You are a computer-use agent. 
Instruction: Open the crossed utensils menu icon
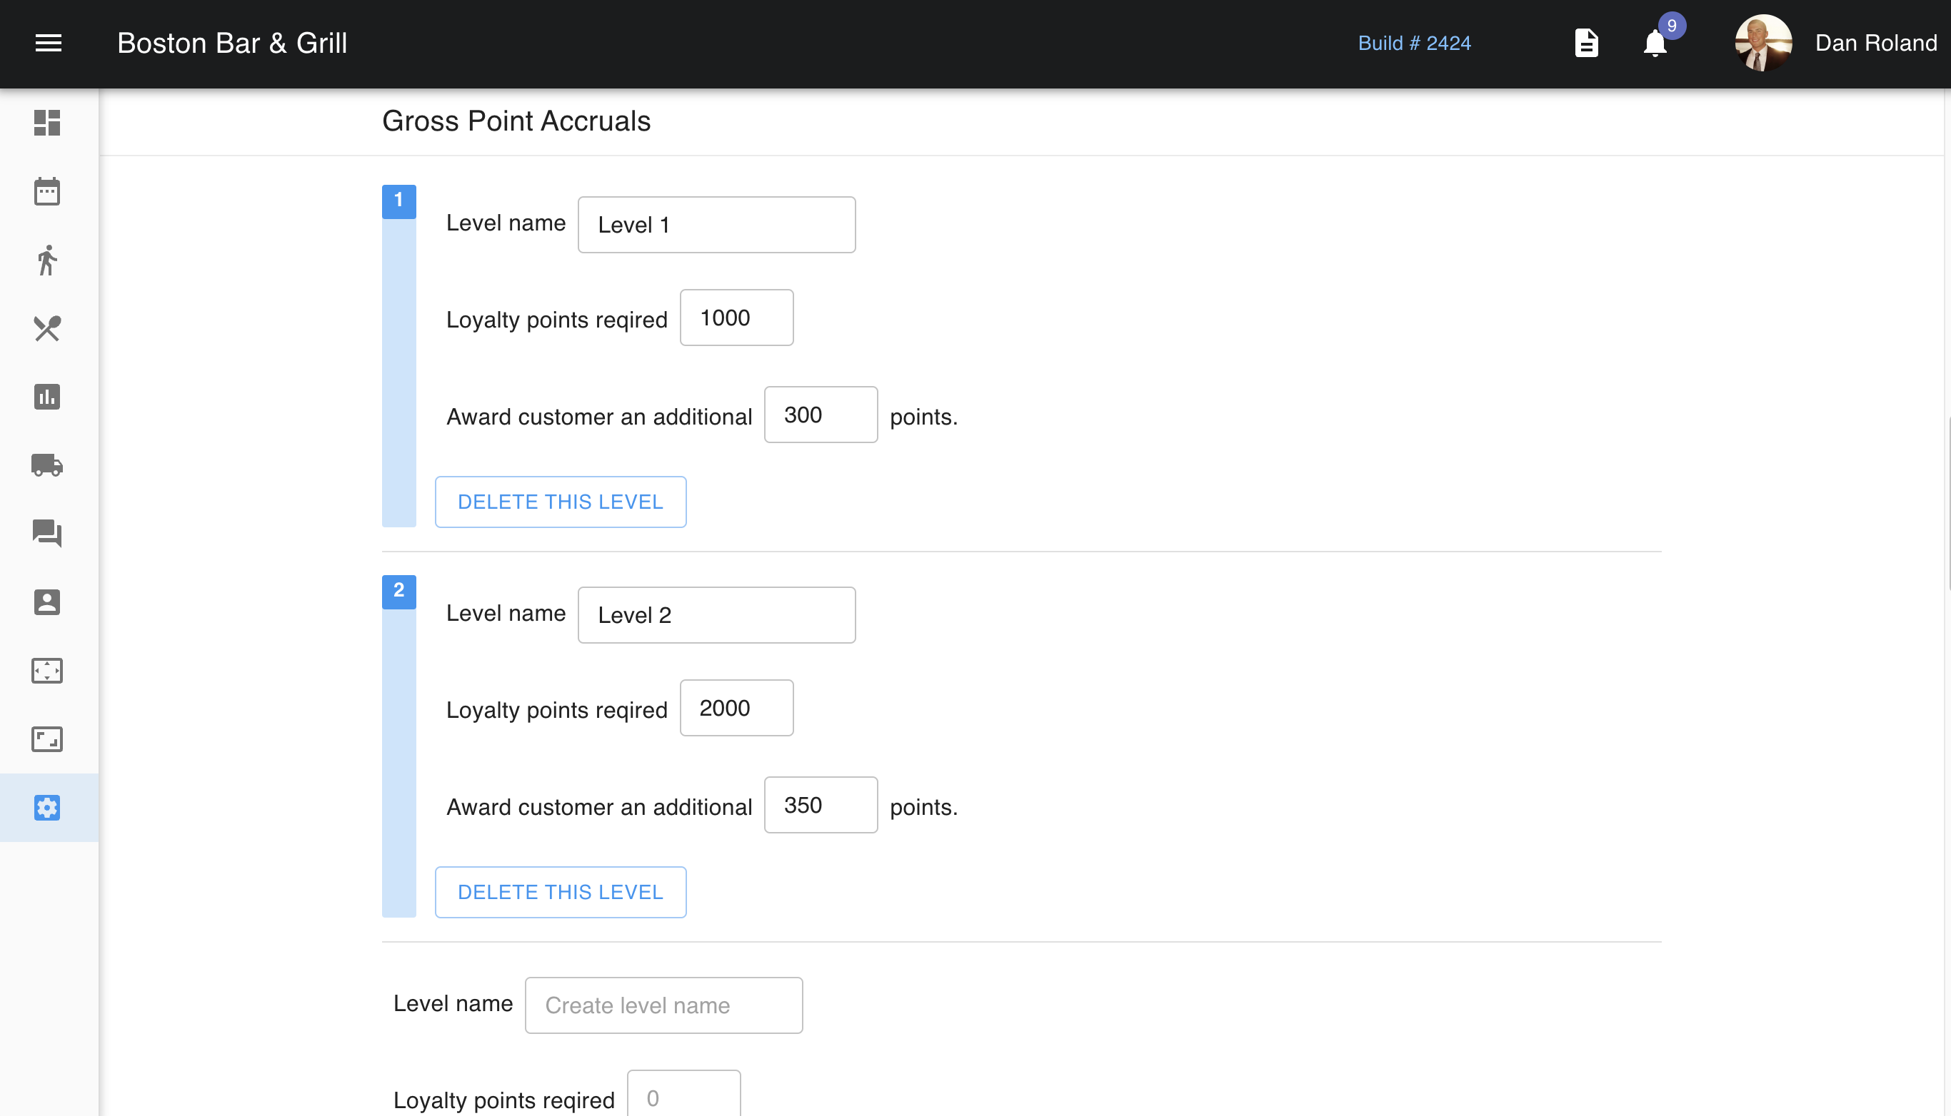[x=47, y=329]
